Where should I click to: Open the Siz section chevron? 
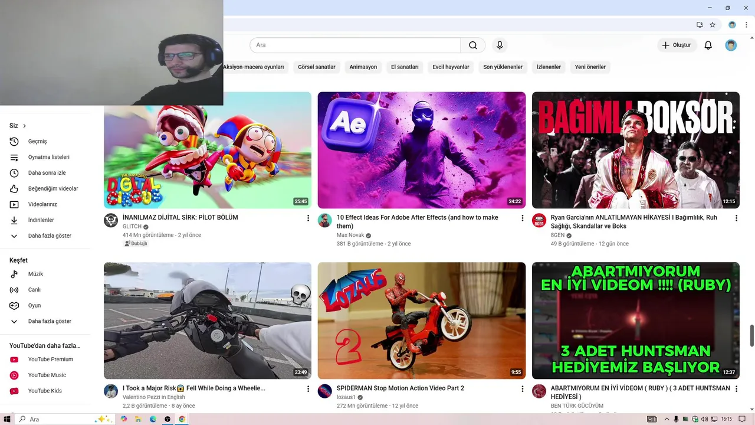click(x=24, y=126)
